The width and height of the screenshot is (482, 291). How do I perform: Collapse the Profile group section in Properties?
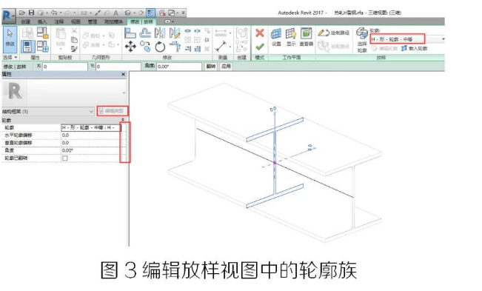pos(123,120)
